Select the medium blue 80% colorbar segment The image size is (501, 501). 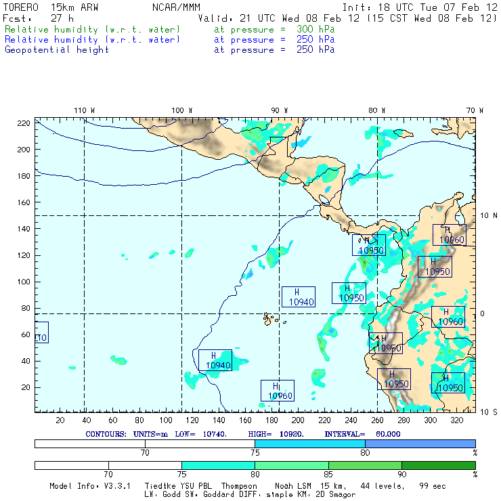click(420, 443)
